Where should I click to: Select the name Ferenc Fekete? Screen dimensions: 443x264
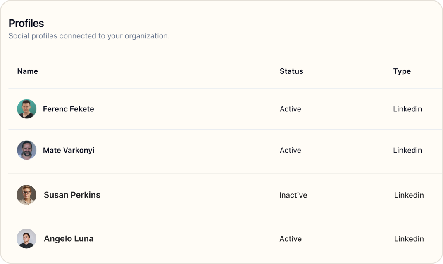[68, 109]
